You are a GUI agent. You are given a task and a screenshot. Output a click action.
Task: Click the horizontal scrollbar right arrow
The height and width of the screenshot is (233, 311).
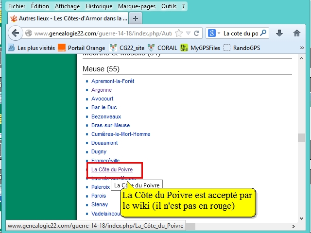pyautogui.click(x=294, y=226)
